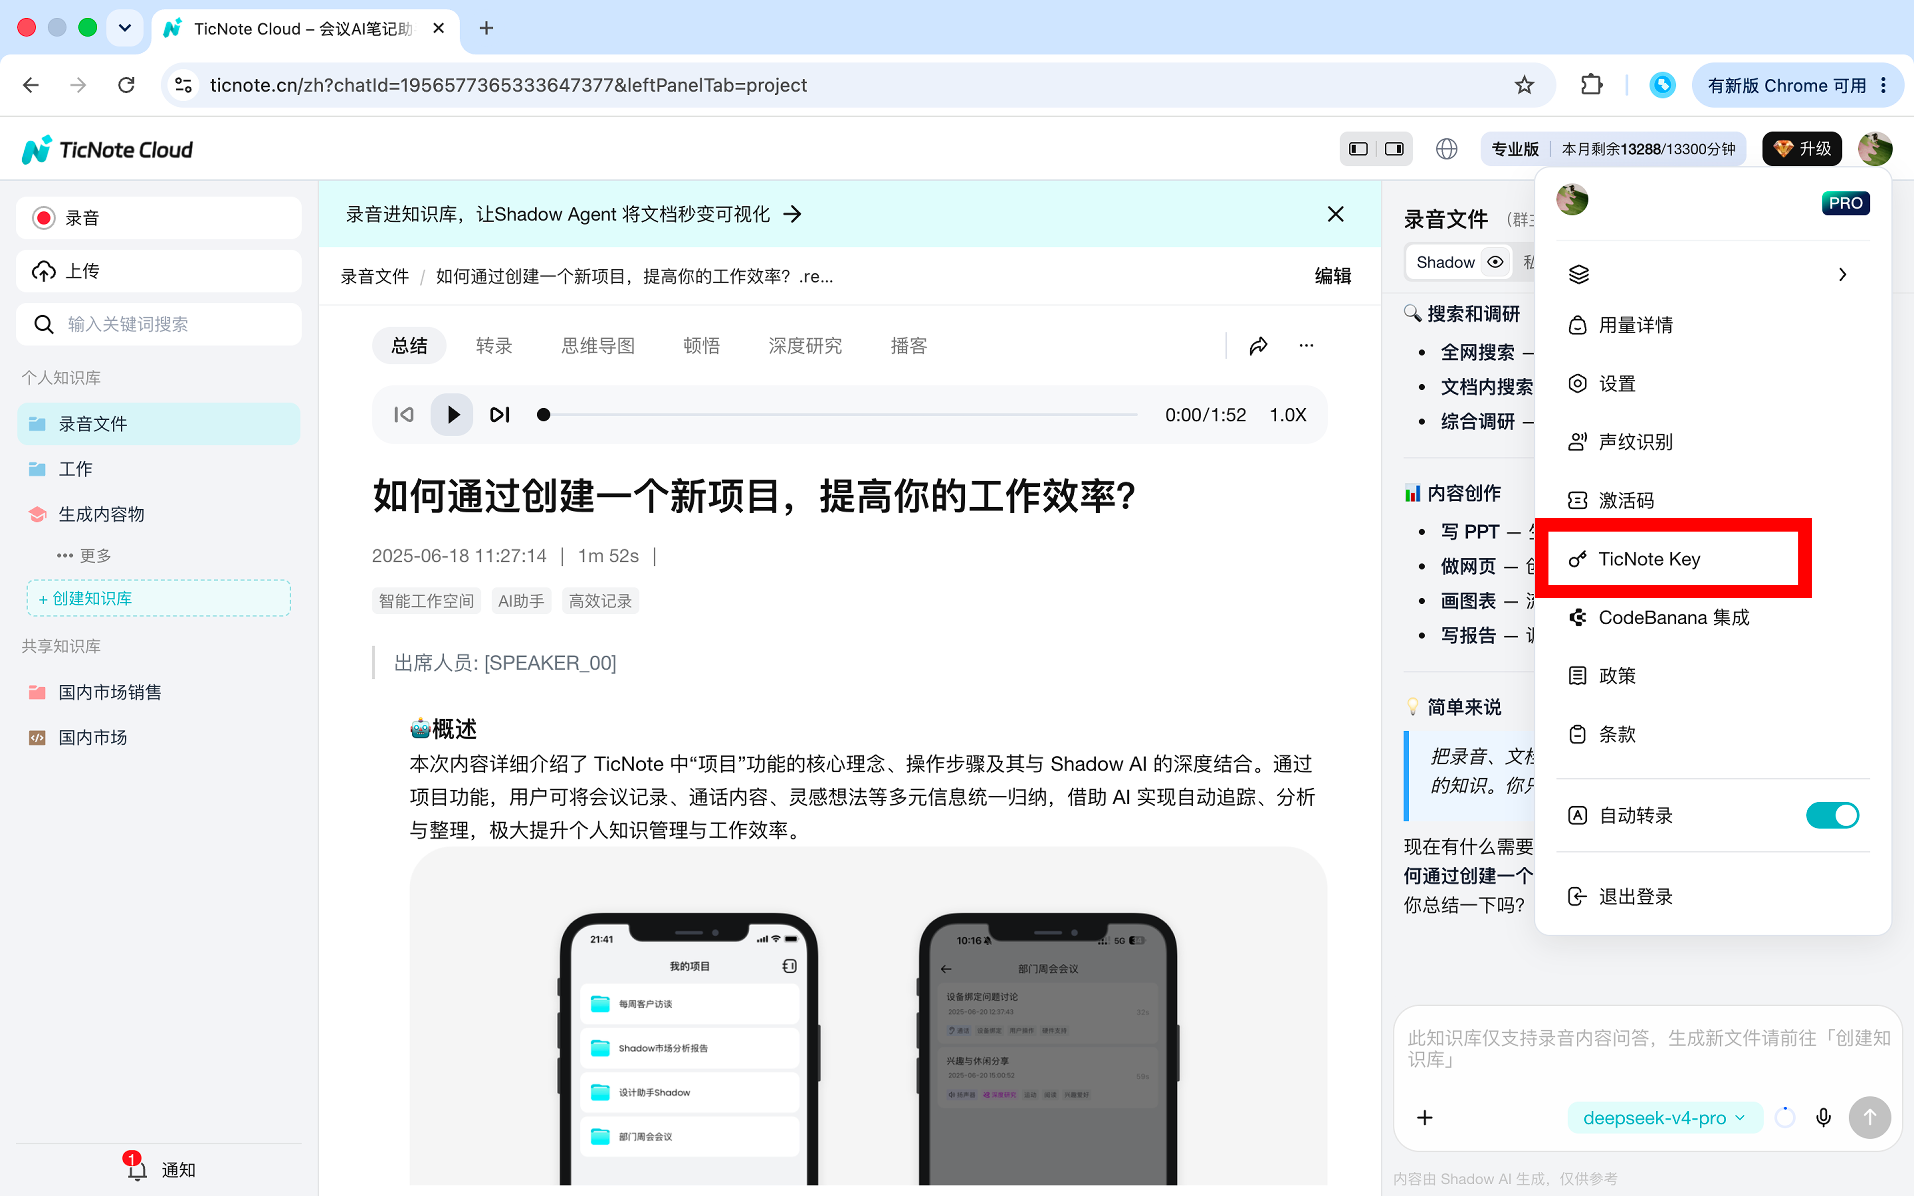Open the three-dot more options menu
The image size is (1914, 1196).
1306,346
